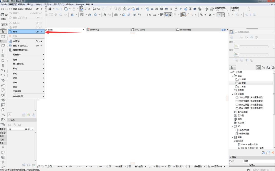Viewport: 275px width, 171px height.
Task: Close the 2. 楼层 tab
Action: tap(84, 30)
